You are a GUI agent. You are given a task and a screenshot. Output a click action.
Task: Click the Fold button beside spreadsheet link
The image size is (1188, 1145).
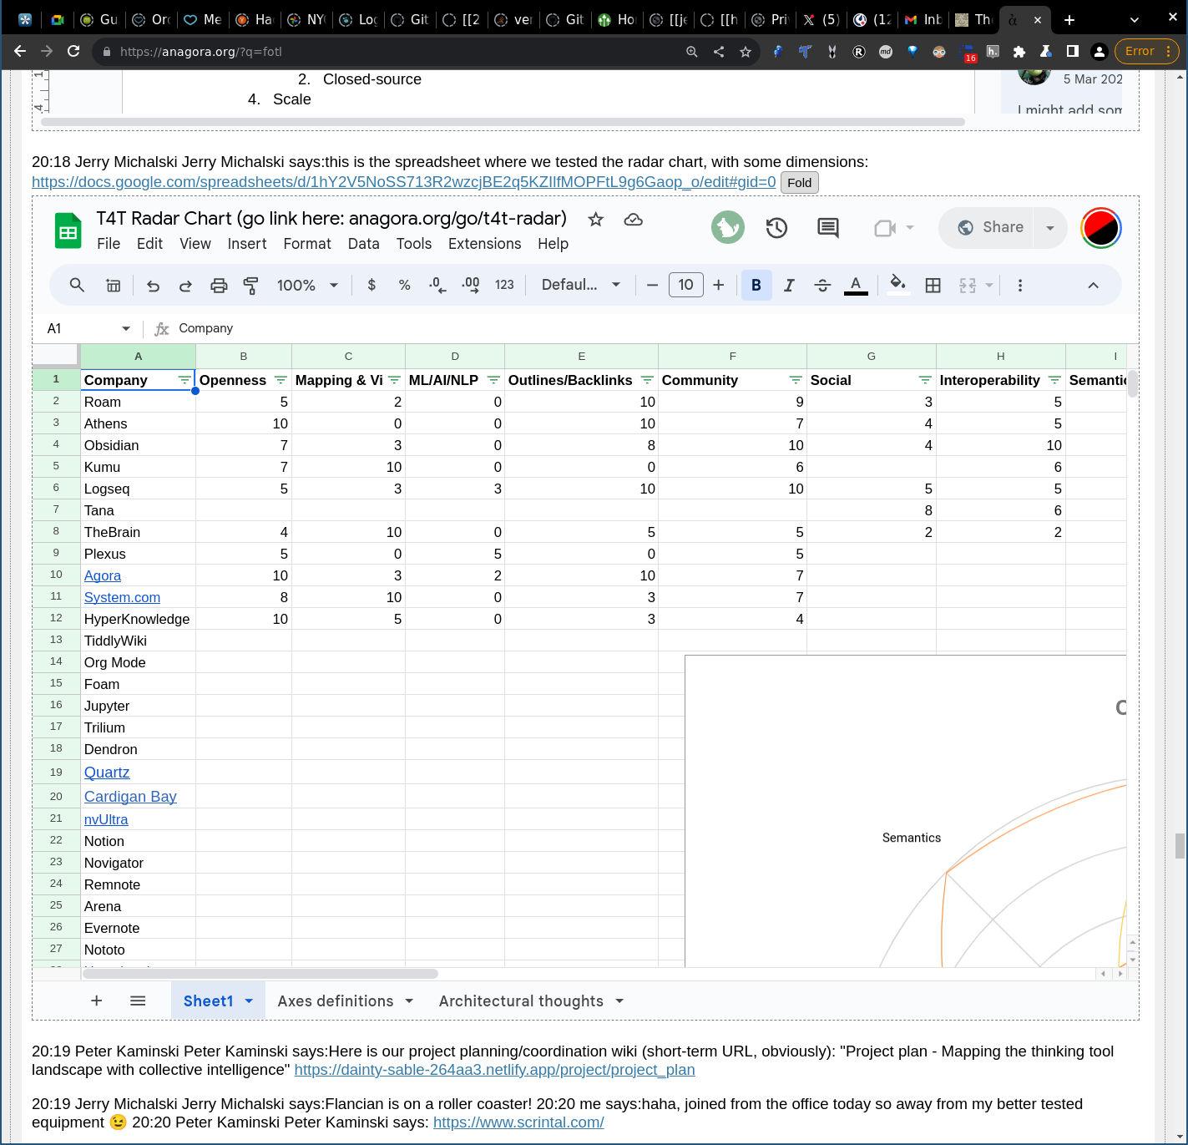coord(799,183)
